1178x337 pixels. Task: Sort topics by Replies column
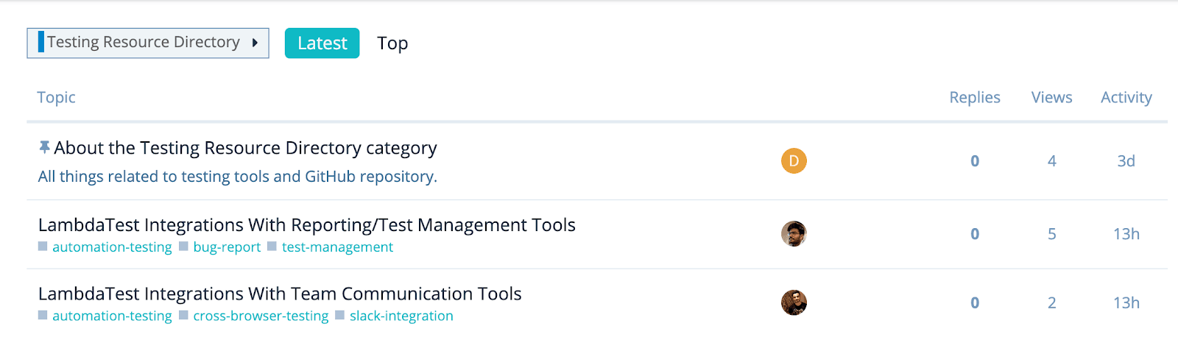pyautogui.click(x=974, y=97)
